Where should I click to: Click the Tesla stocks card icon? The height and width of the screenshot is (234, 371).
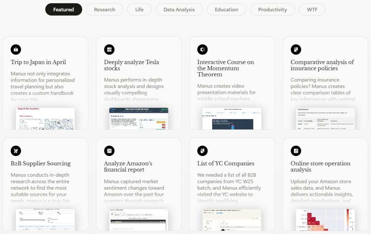(x=109, y=49)
